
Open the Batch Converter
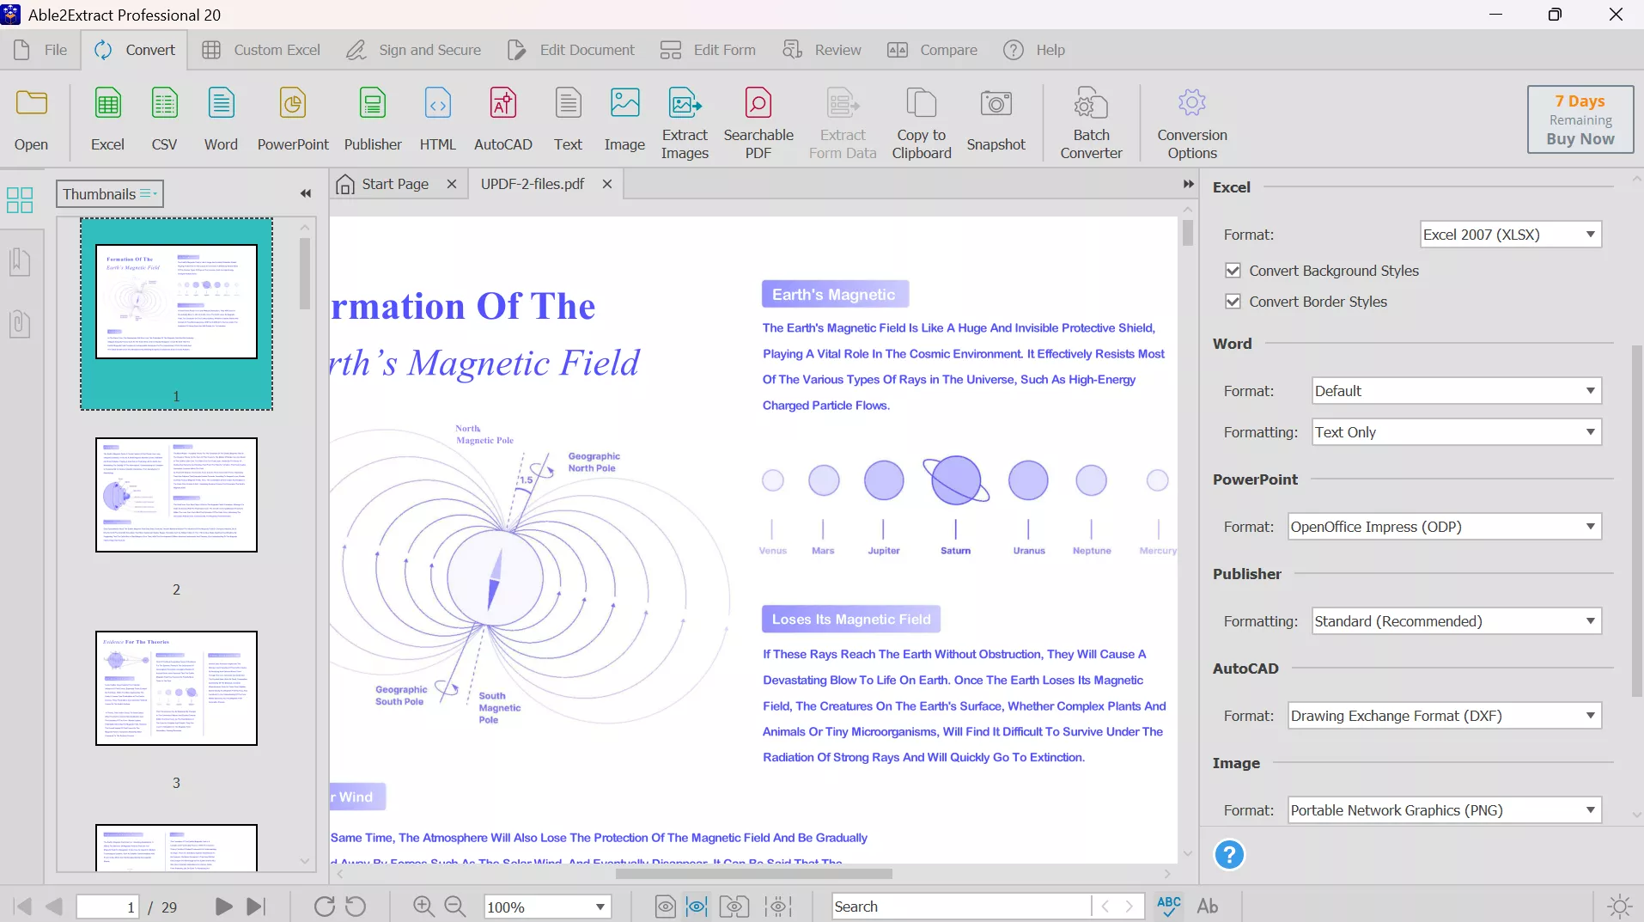pyautogui.click(x=1089, y=120)
